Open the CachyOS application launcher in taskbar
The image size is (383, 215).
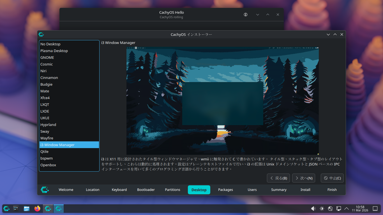[6, 209]
